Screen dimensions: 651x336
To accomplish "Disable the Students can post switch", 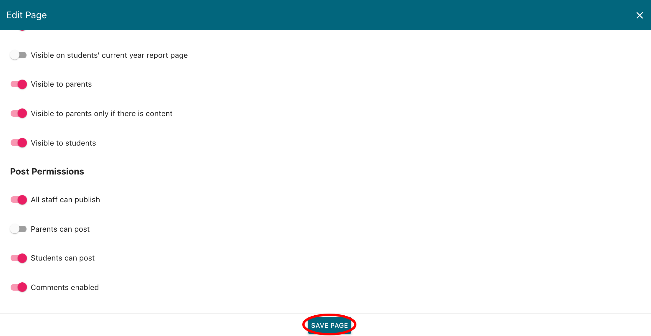I will click(19, 258).
